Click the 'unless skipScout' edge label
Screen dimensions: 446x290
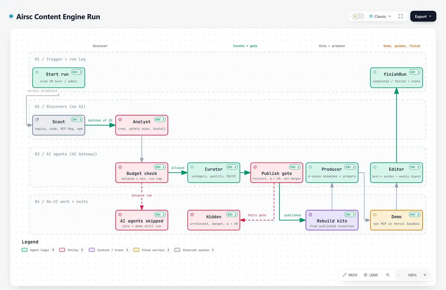coord(42,91)
